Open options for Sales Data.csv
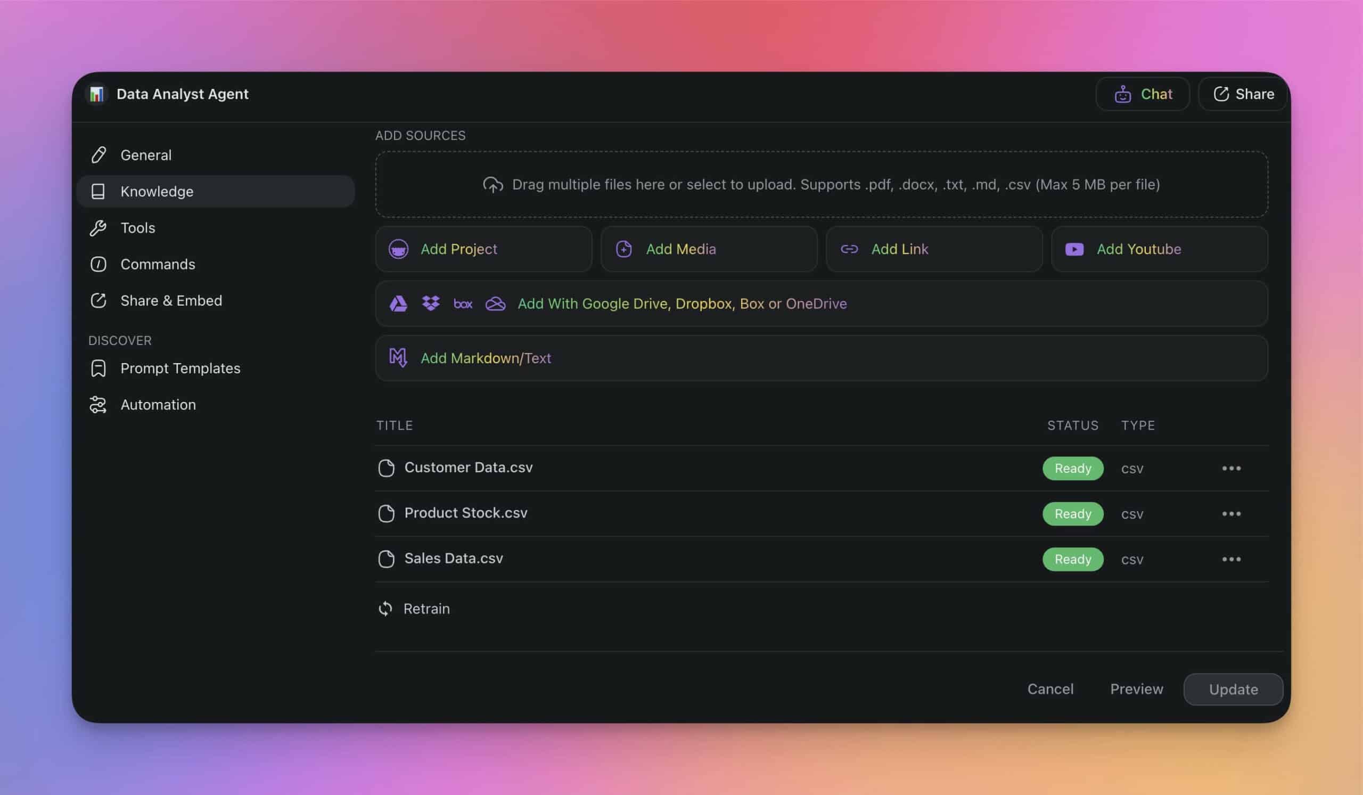The width and height of the screenshot is (1363, 795). pos(1231,559)
